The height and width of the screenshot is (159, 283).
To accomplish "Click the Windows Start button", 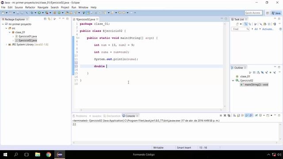I will (5, 155).
